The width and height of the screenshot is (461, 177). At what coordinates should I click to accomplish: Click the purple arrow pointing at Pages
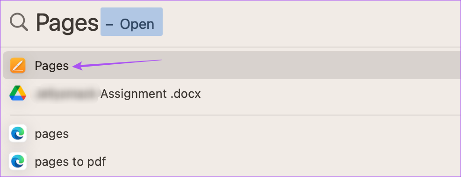pos(117,64)
